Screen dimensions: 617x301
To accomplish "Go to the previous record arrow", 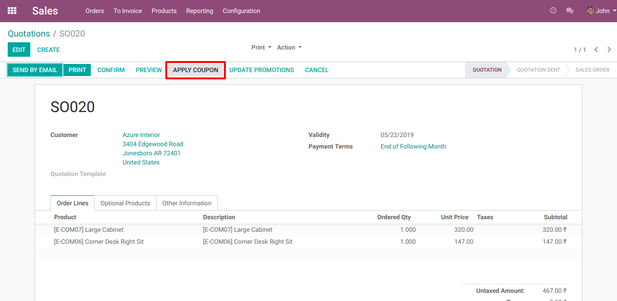I will tap(596, 50).
